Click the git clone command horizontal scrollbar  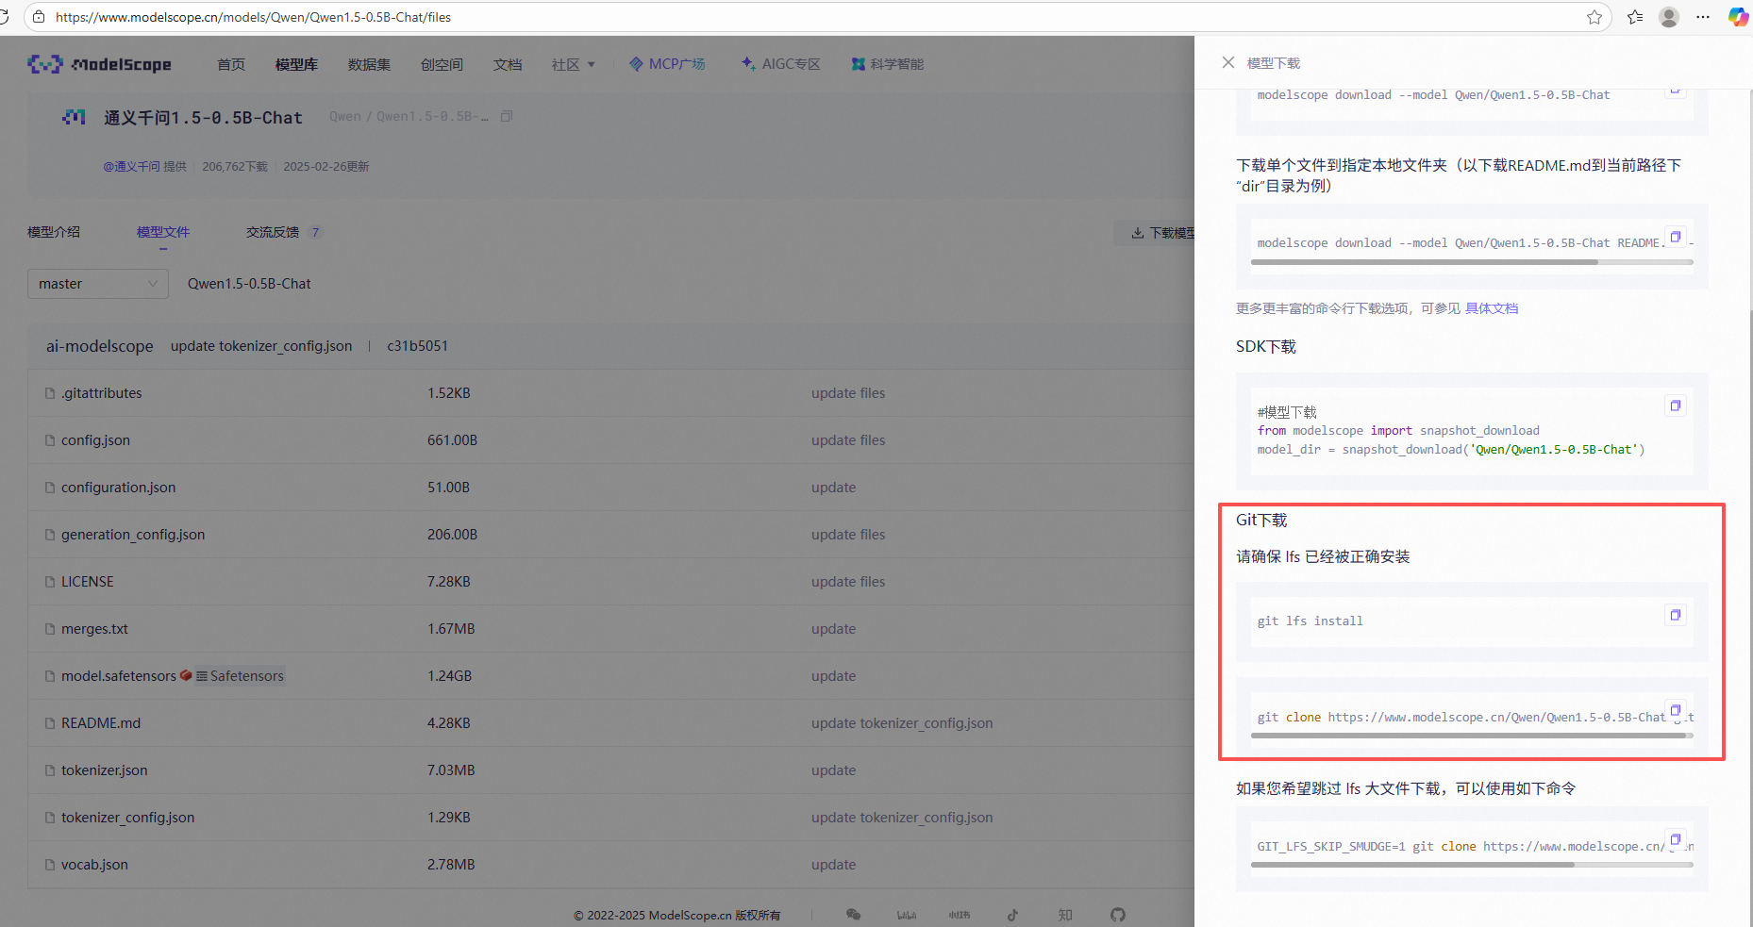click(1468, 736)
